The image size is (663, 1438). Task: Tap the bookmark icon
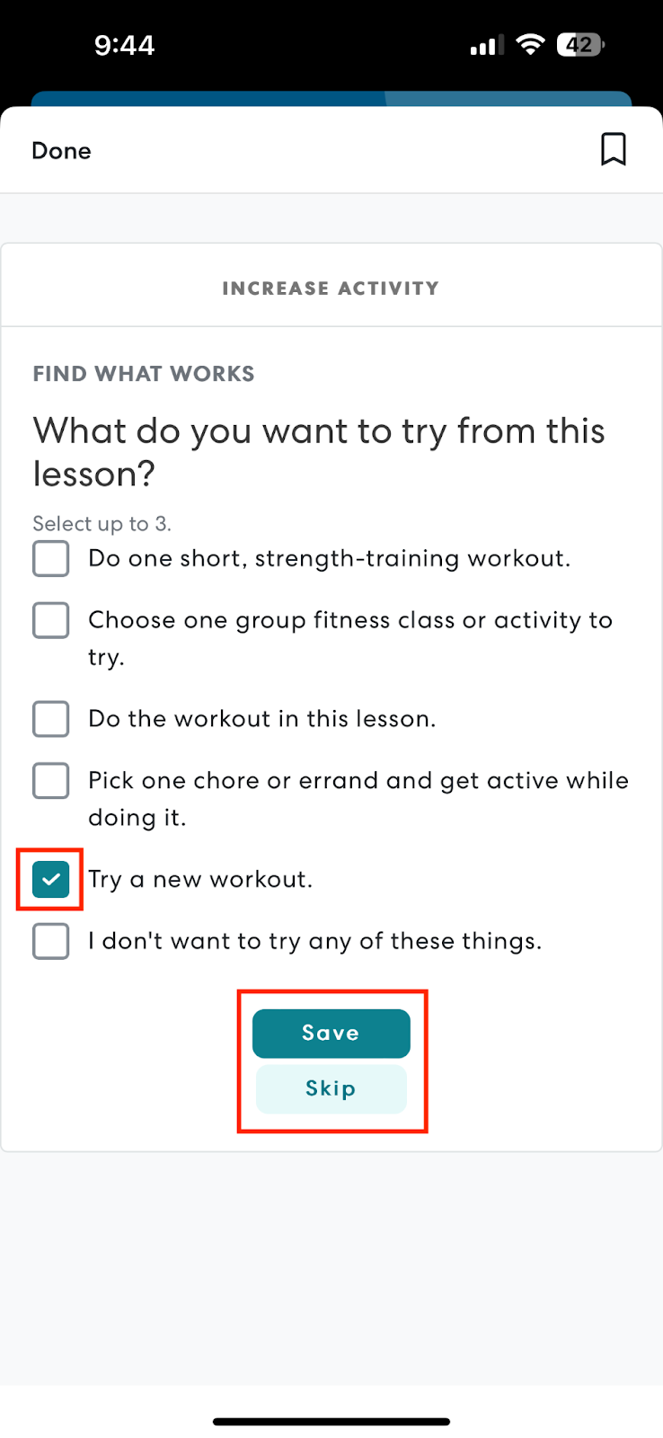(614, 149)
